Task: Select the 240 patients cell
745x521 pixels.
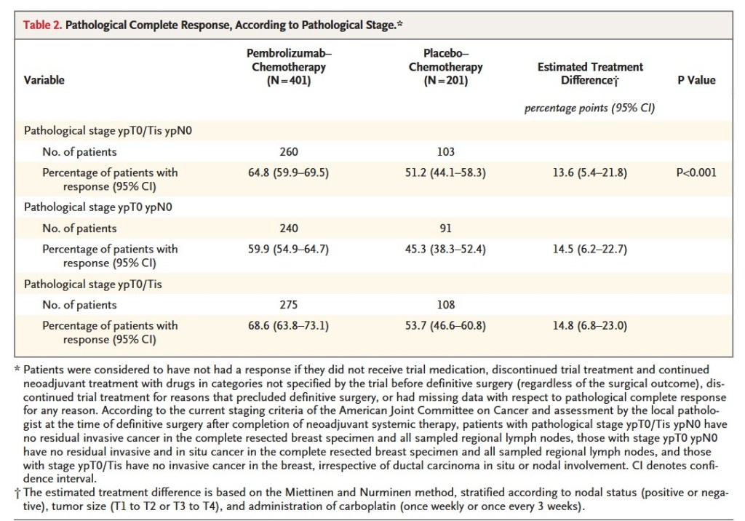Action: coord(288,228)
